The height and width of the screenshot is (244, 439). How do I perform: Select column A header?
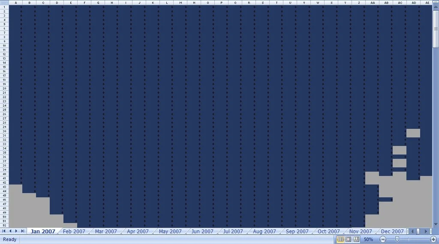(16, 3)
